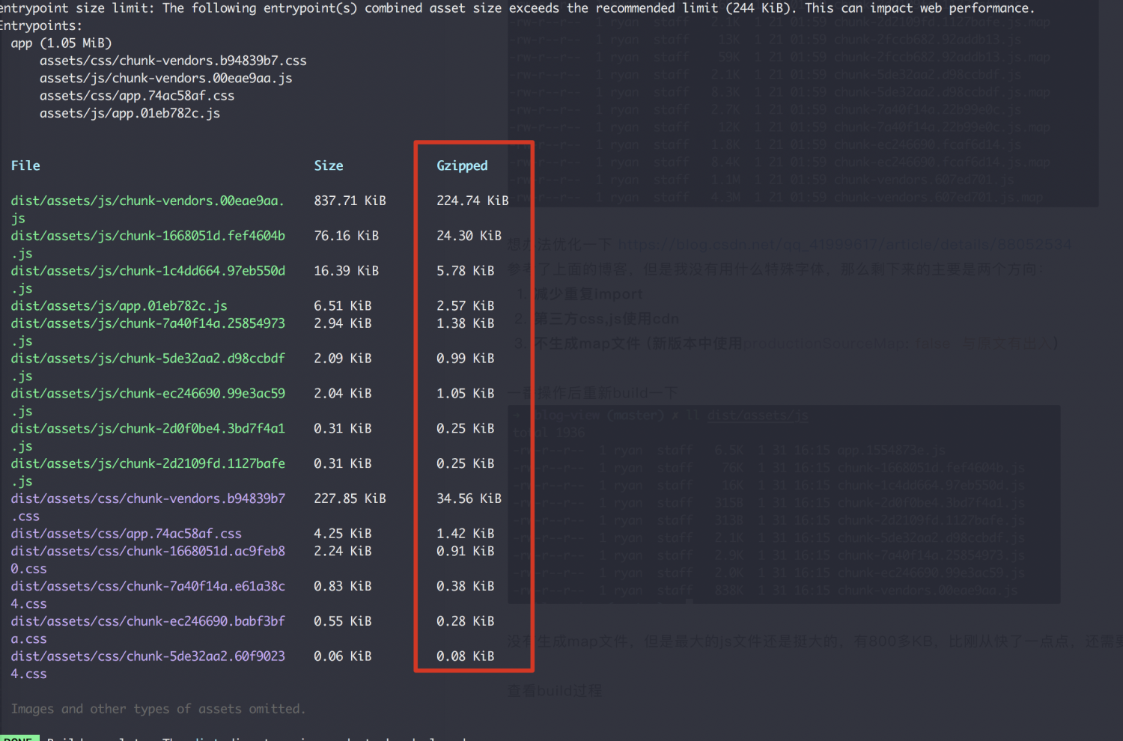Select "Images and other types of assets omitted." line

(158, 709)
